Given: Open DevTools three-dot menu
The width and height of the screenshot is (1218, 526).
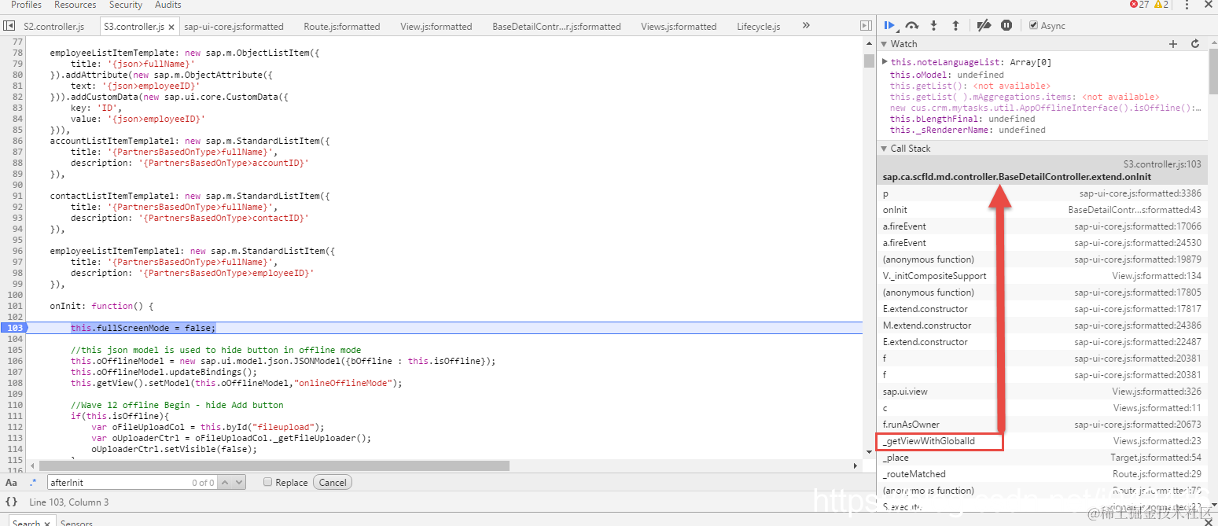Looking at the screenshot, I should point(1187,5).
